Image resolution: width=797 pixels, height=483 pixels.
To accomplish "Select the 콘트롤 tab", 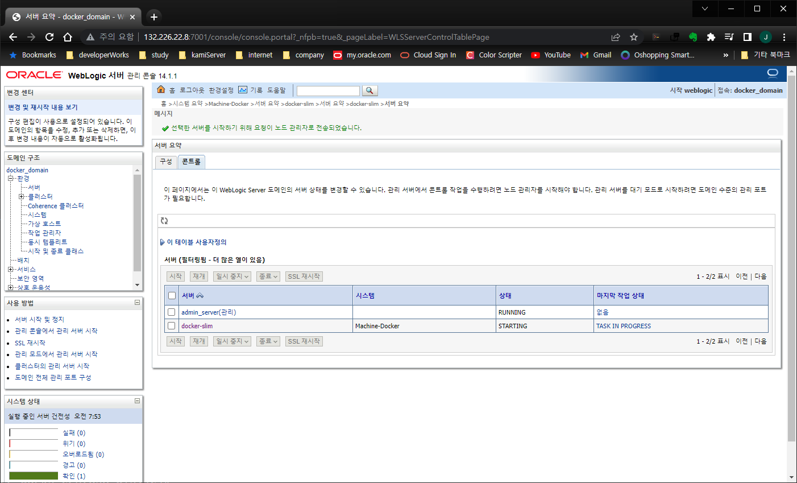I will 191,162.
